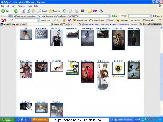163x122 pixels.
Task: Switch to Yahoo! Messenger taskbar button
Action: pos(40,120)
